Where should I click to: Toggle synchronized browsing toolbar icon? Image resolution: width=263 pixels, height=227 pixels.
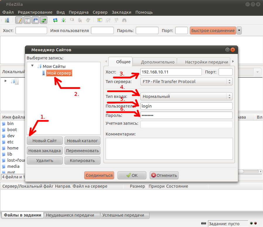point(116,20)
